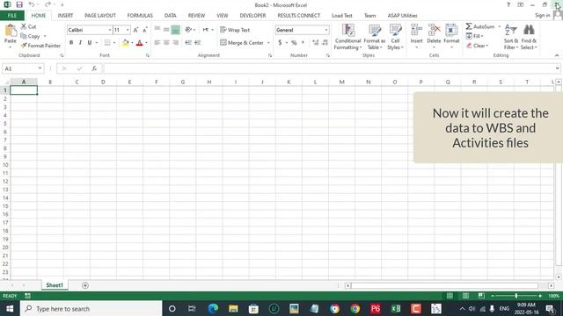Apply percent style icon
The width and height of the screenshot is (563, 316).
(294, 43)
